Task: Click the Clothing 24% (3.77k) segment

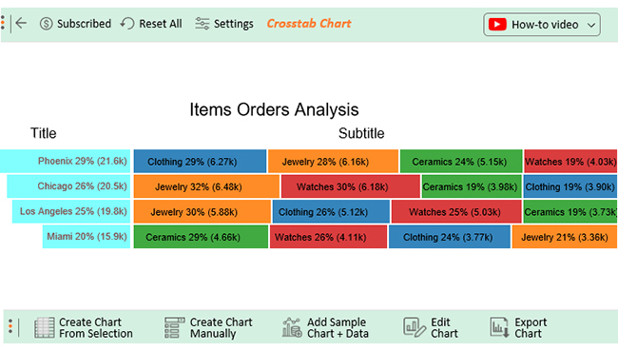Action: pos(450,237)
